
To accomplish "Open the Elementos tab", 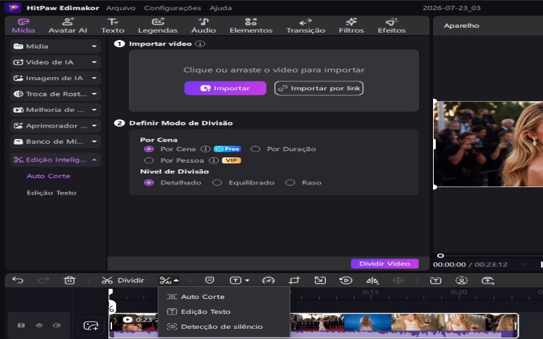I will tap(250, 26).
